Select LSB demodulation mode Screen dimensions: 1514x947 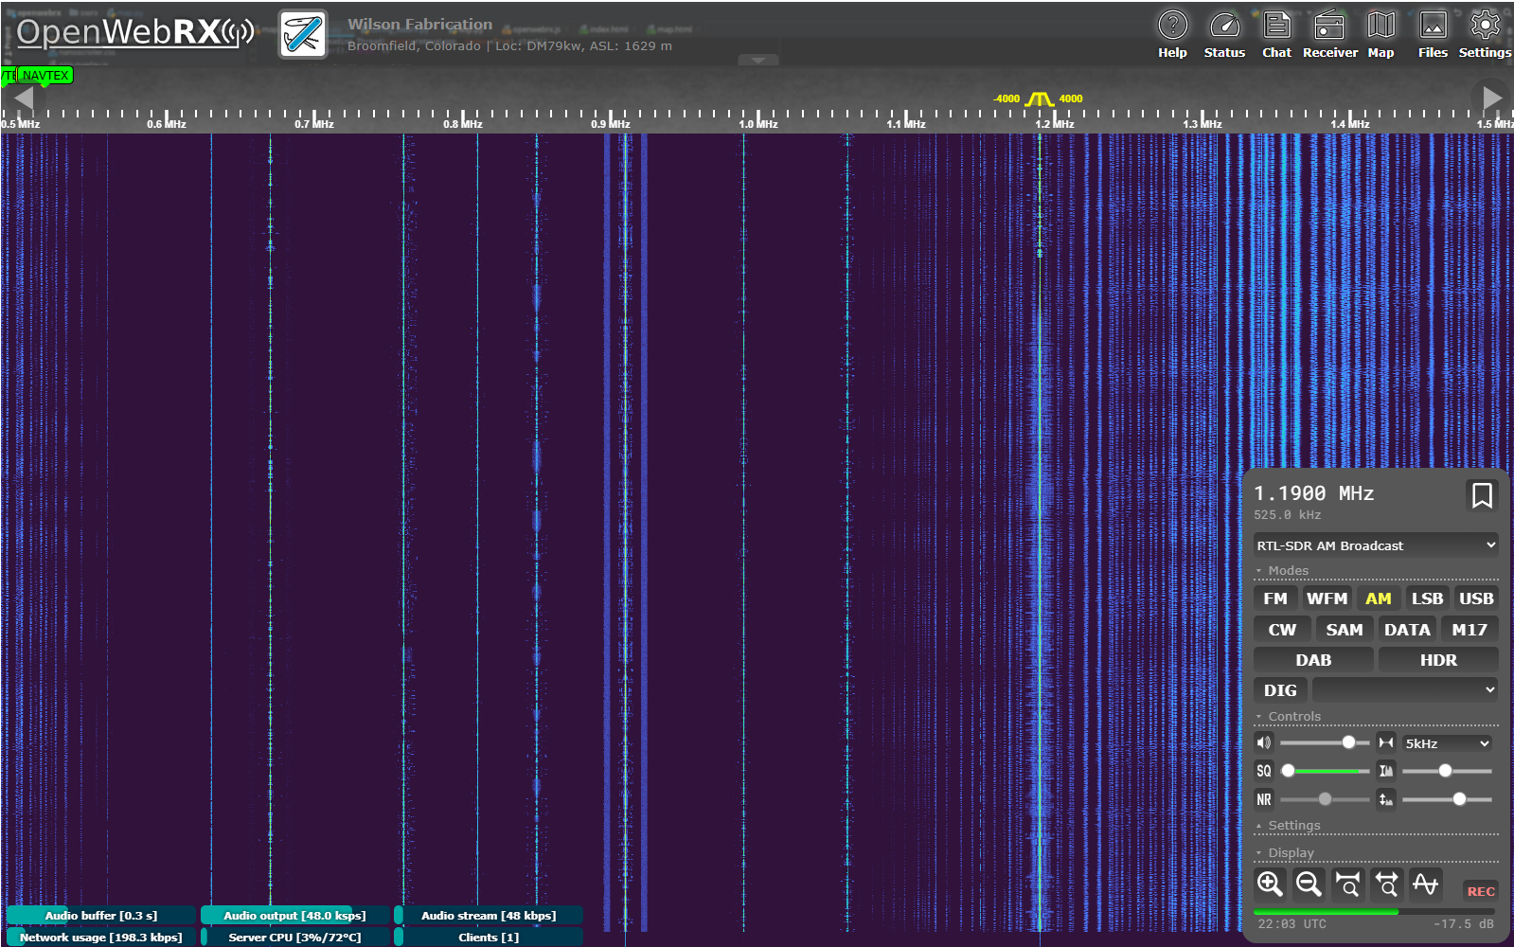1427,599
